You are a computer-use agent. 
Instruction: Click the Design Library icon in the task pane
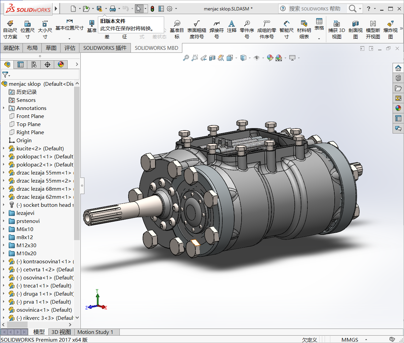coord(398,78)
